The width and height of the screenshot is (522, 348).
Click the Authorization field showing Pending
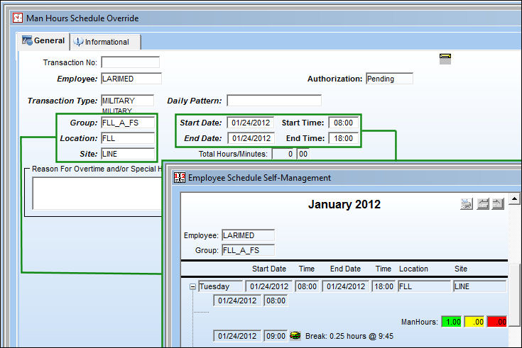pos(389,79)
